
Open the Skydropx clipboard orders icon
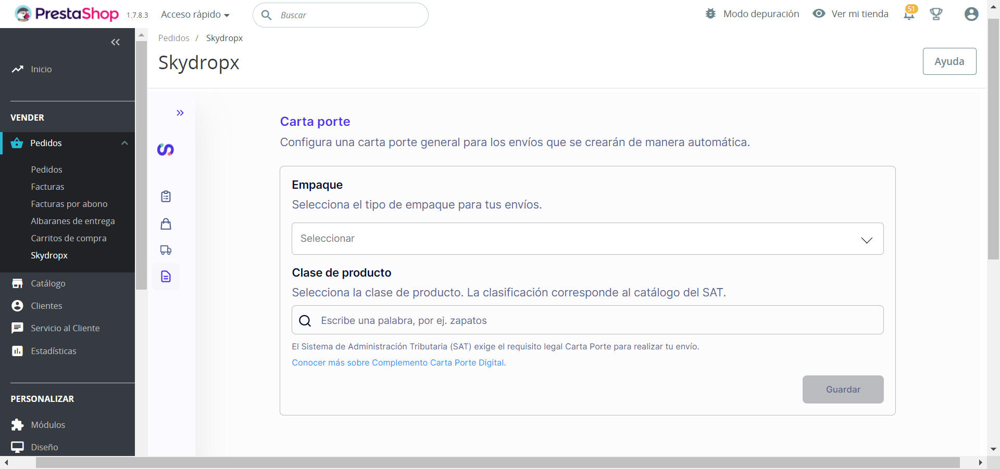[x=166, y=197]
